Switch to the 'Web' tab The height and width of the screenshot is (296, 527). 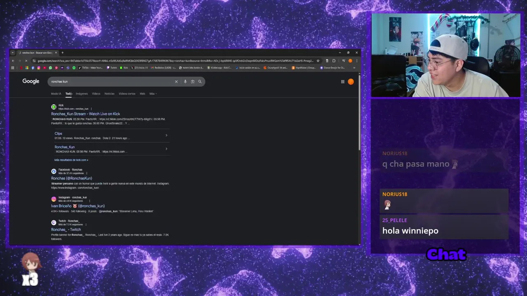point(142,94)
